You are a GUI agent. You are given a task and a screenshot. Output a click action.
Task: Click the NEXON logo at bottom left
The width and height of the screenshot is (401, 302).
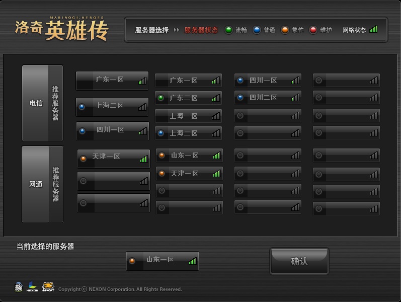[x=32, y=287]
